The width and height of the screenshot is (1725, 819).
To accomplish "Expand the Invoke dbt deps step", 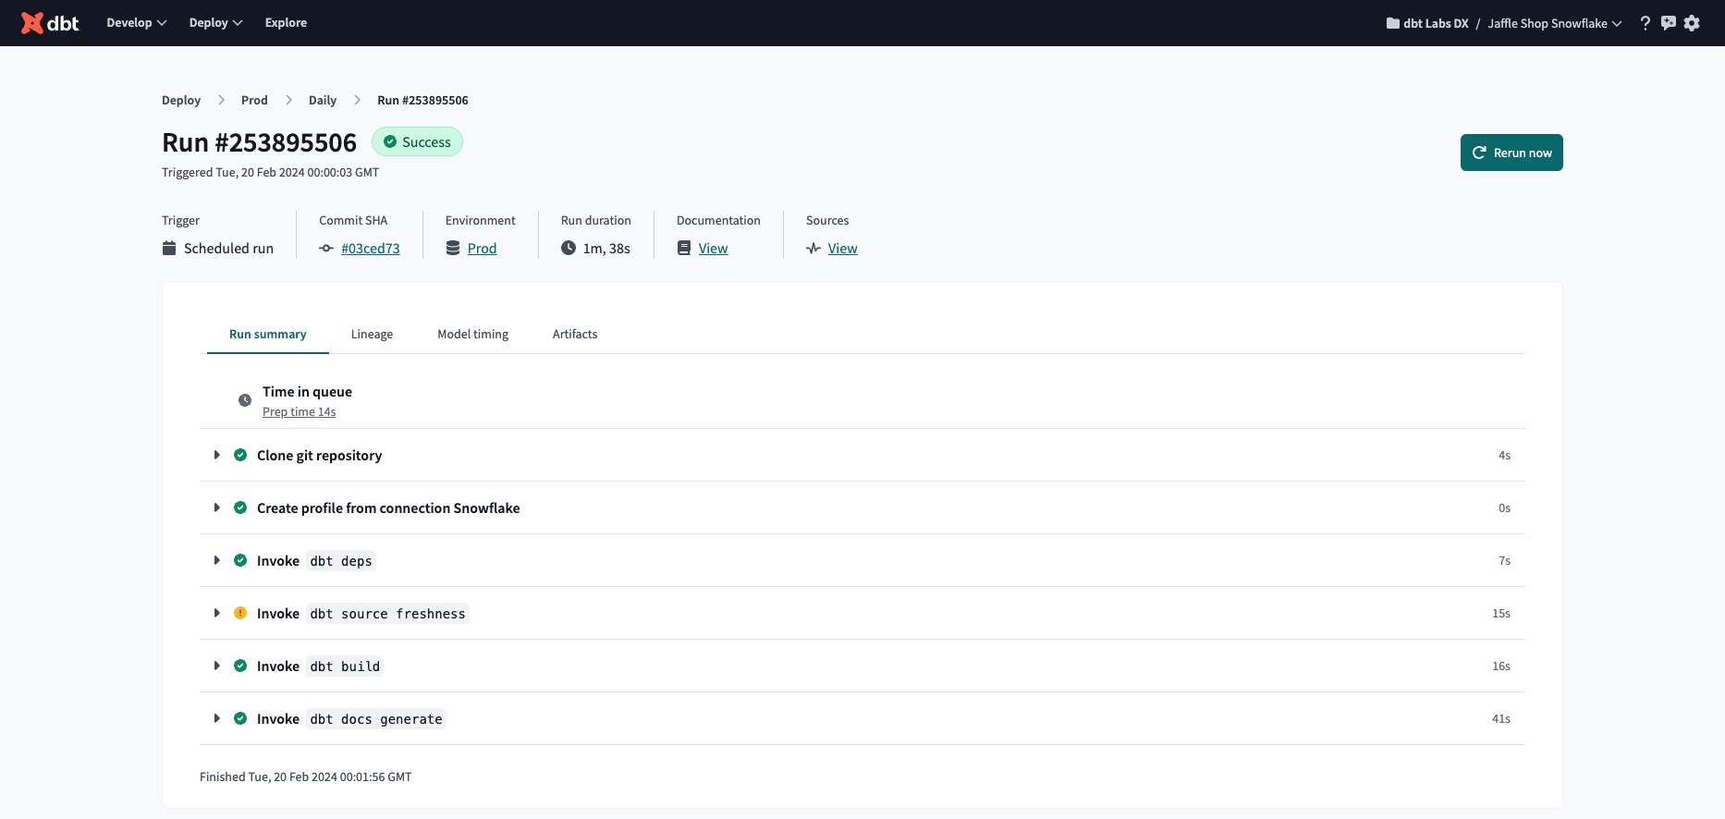I will [217, 560].
